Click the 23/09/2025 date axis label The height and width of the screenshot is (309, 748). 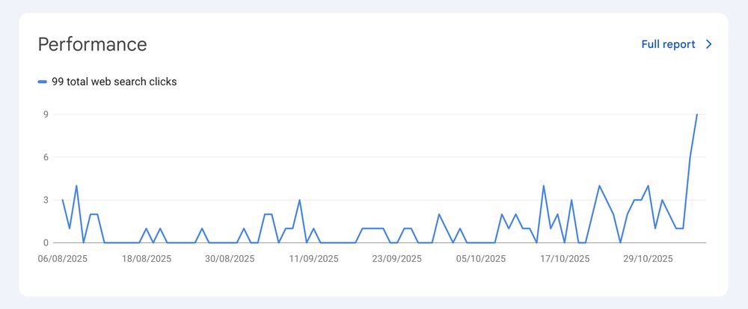tap(396, 259)
